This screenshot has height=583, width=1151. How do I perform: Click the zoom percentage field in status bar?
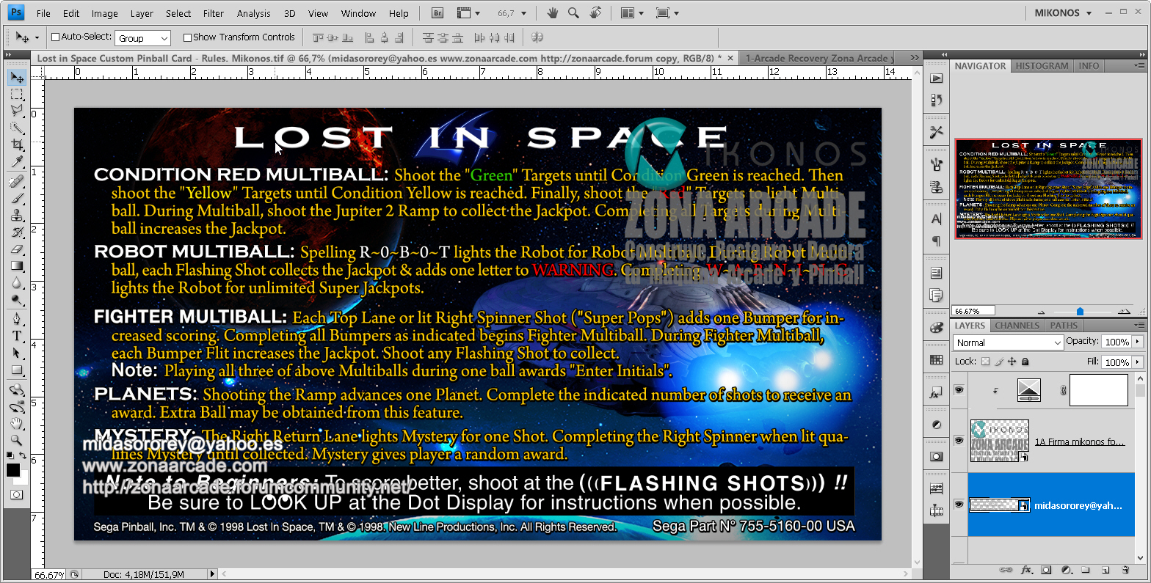coord(50,575)
